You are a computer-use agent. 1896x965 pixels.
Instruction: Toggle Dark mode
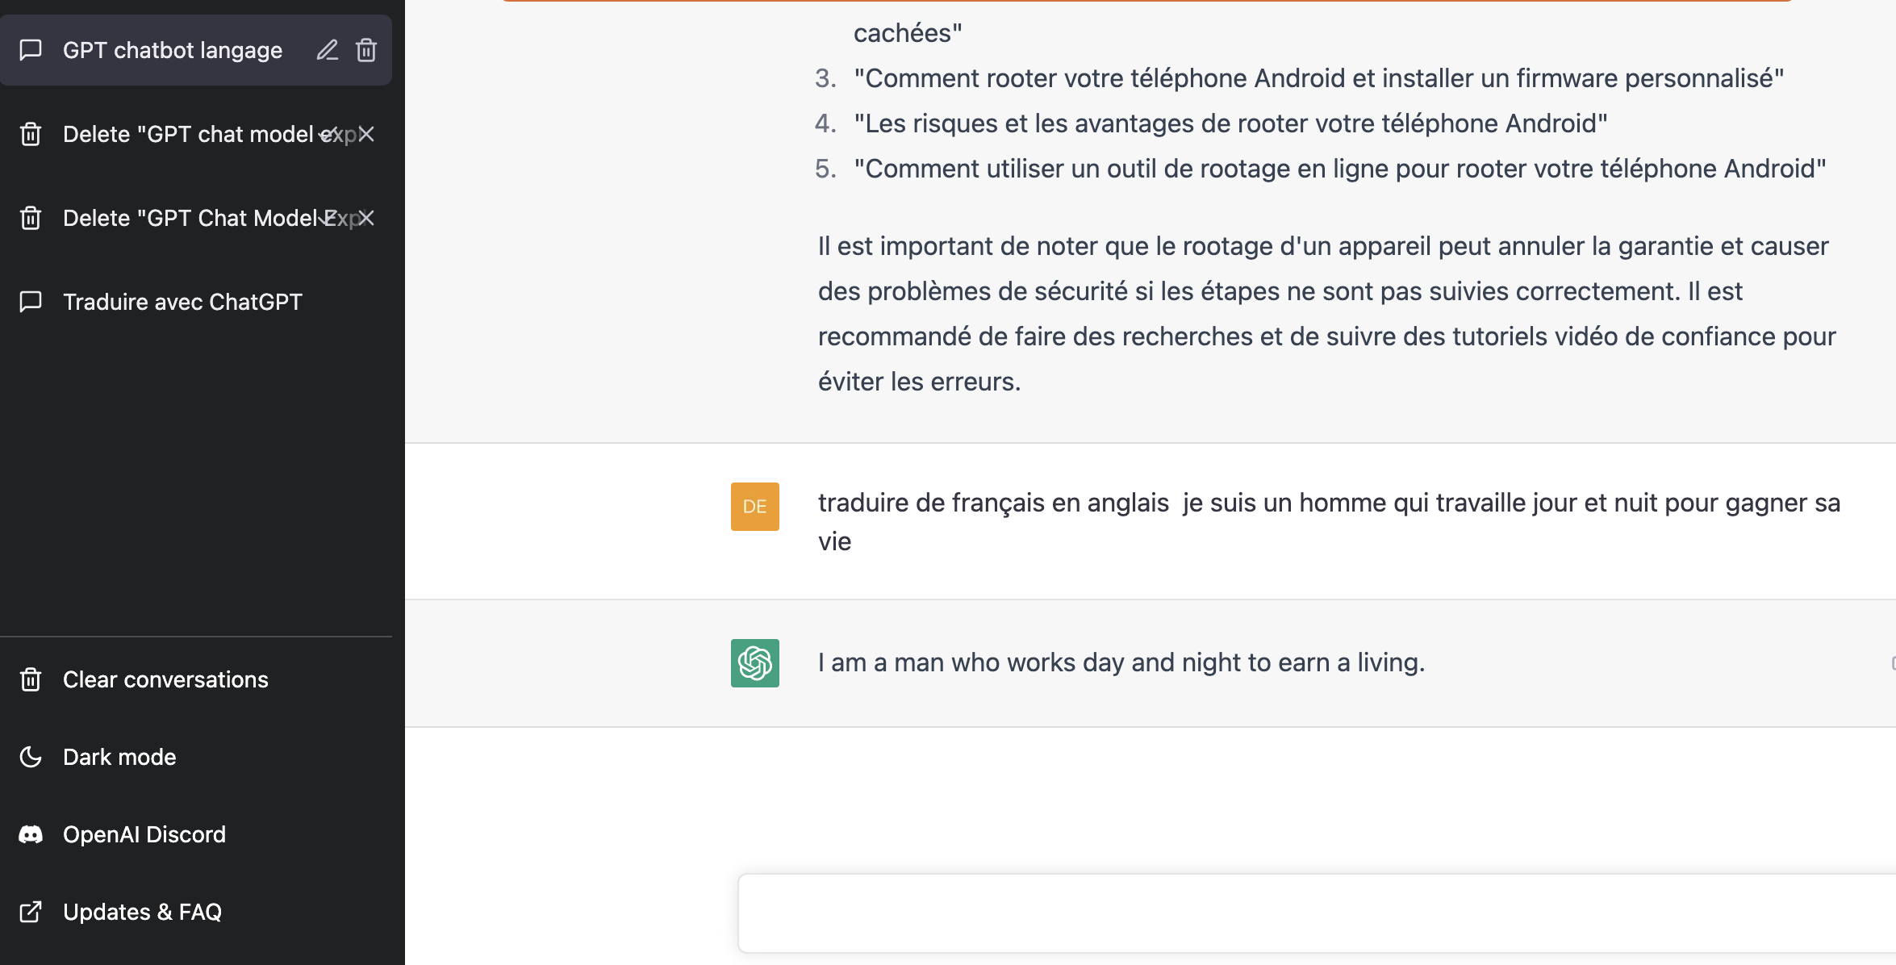(x=196, y=757)
